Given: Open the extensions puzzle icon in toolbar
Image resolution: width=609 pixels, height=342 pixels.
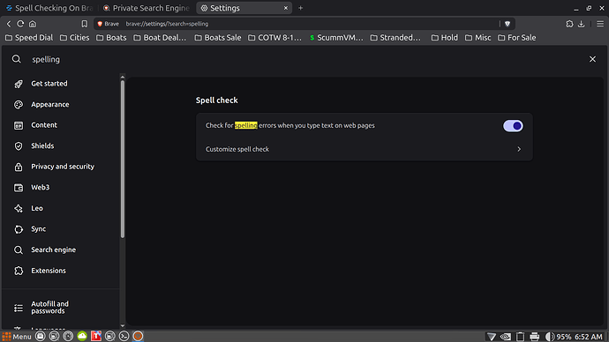Looking at the screenshot, I should [x=569, y=24].
